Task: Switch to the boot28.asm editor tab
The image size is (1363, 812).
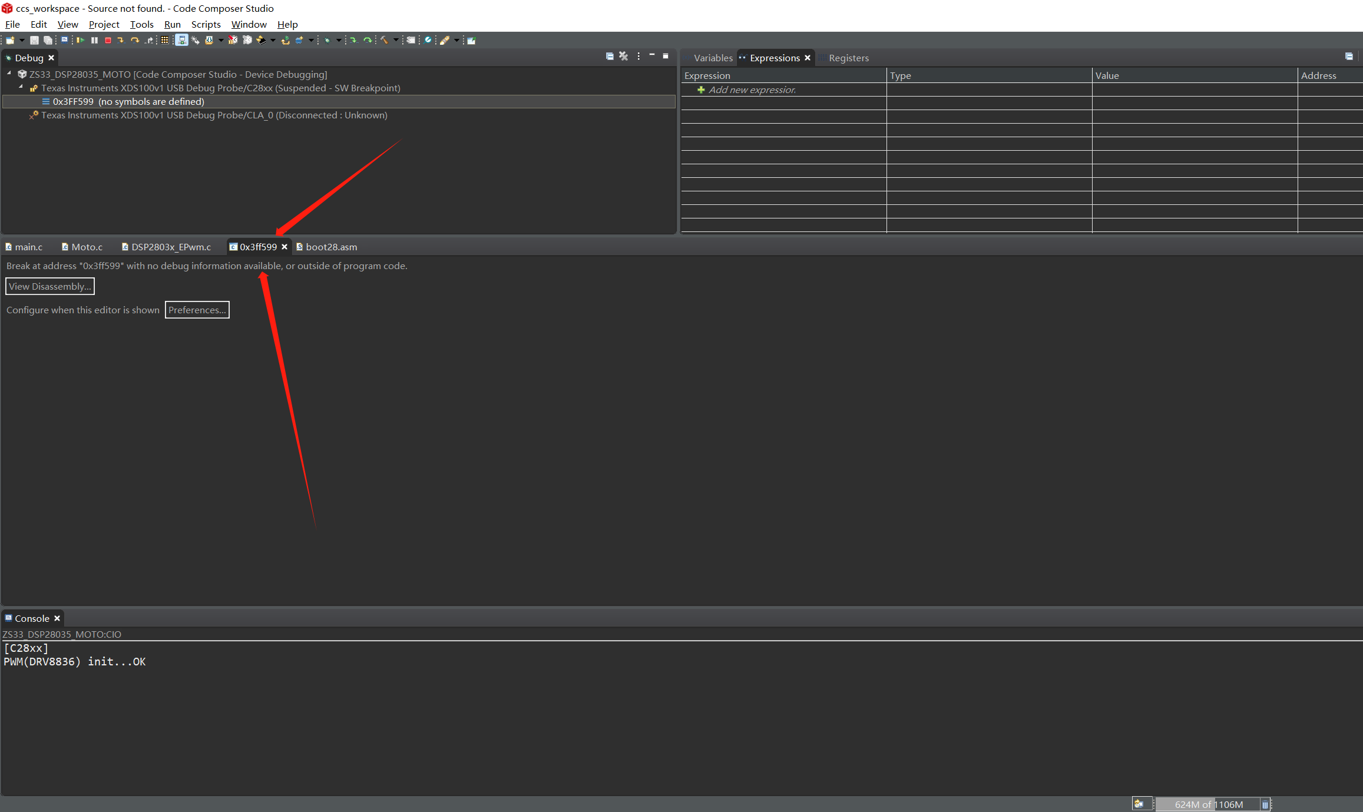Action: click(x=330, y=247)
